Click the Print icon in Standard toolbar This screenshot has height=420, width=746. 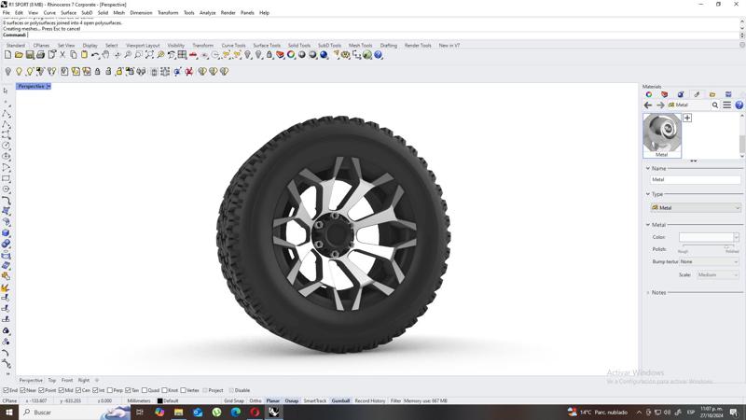click(40, 55)
